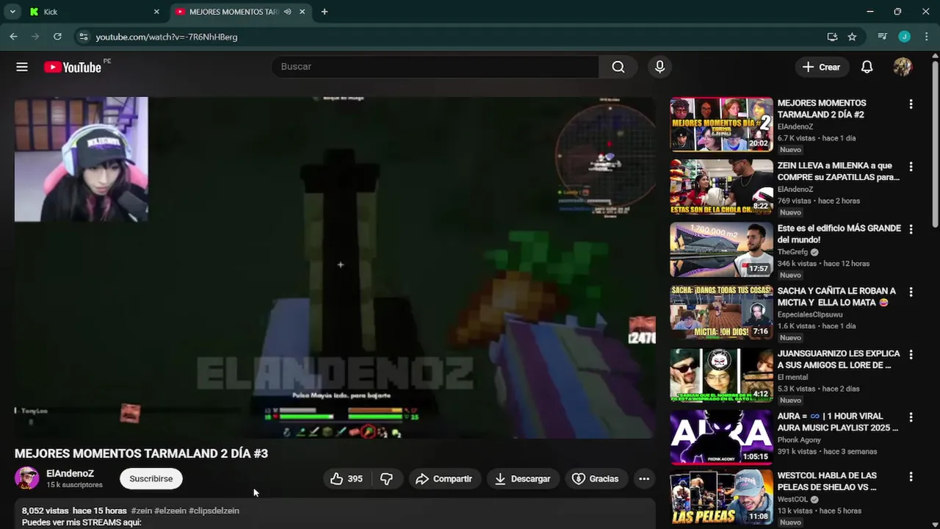Open SACHA Y CAÑITA video thumbnail
Screen dimensions: 940x529
721,312
